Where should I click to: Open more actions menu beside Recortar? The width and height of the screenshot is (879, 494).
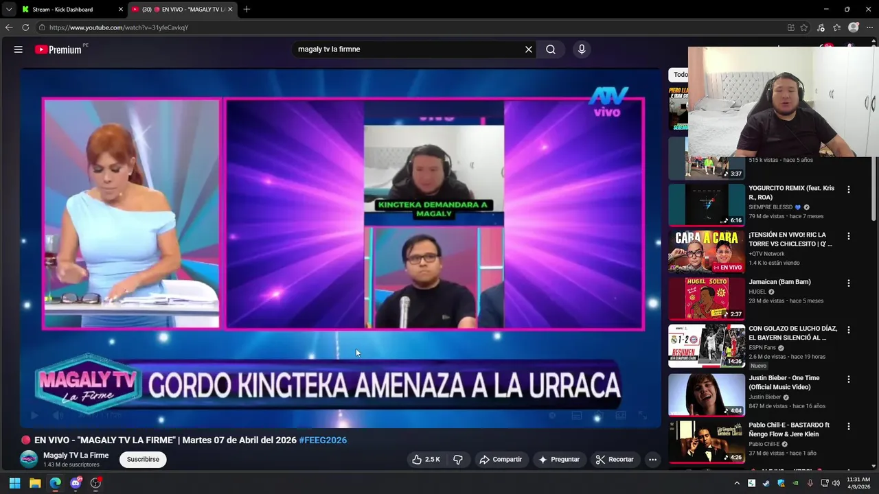[x=653, y=460]
